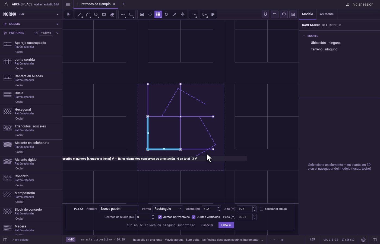Image resolution: width=380 pixels, height=244 pixels.
Task: Click the Nombre field Nuevo patrón
Action: click(x=119, y=209)
